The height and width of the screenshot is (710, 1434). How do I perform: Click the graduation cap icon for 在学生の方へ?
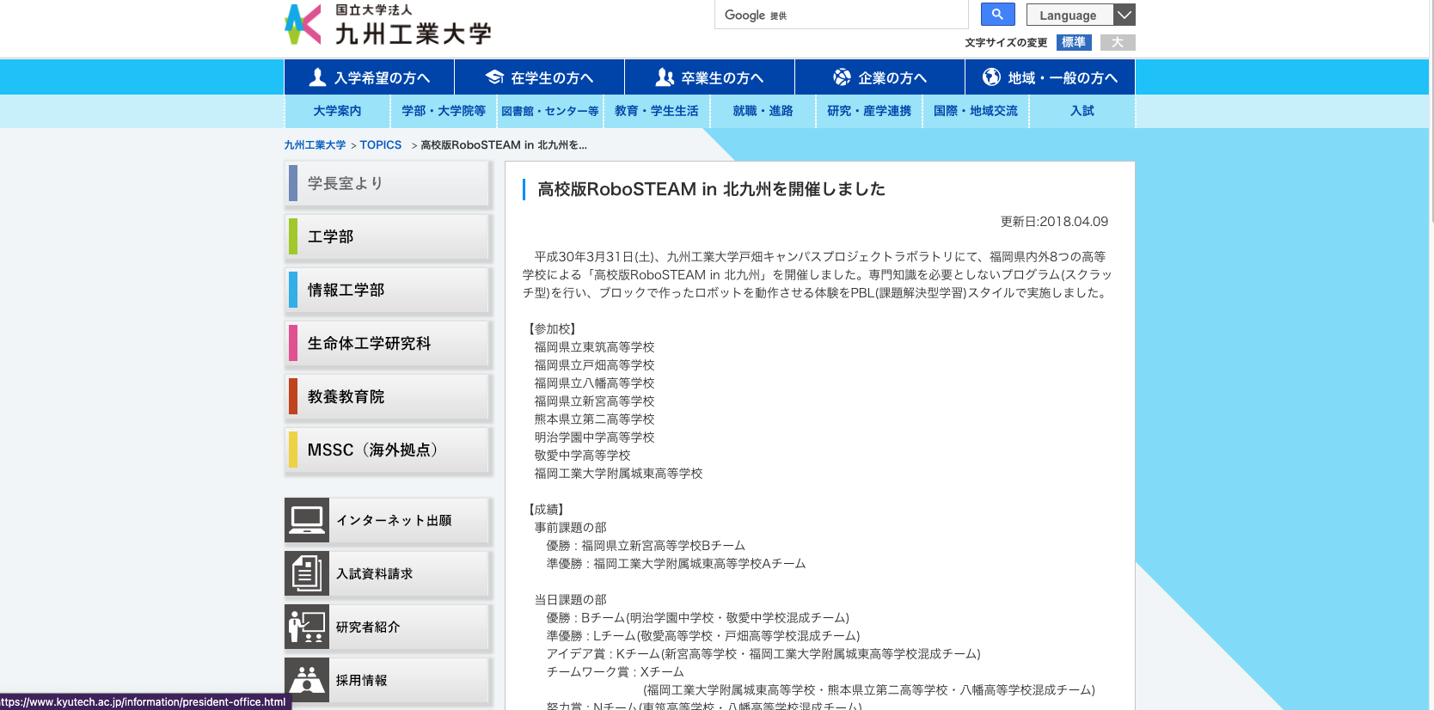494,77
